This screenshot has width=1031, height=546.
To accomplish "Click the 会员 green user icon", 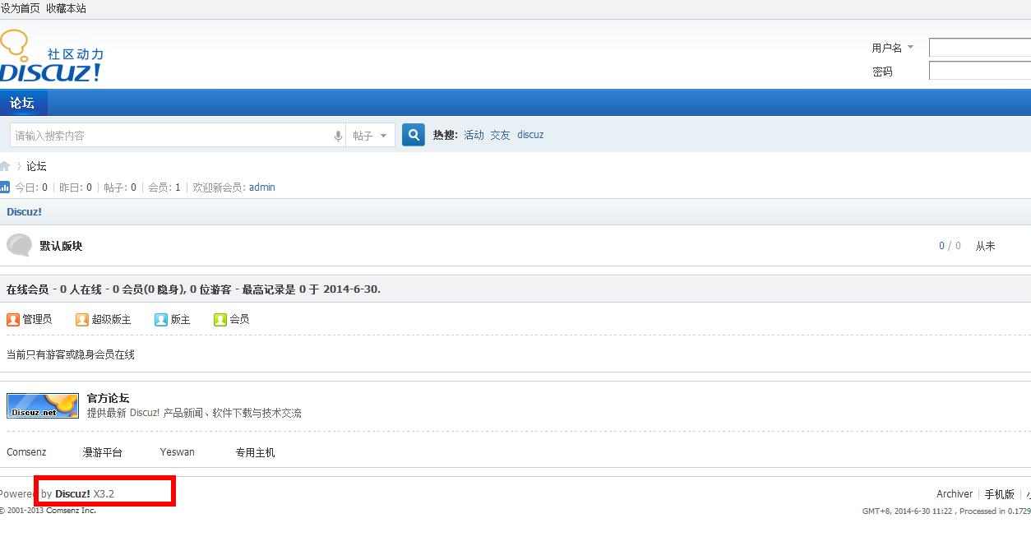I will pos(220,319).
